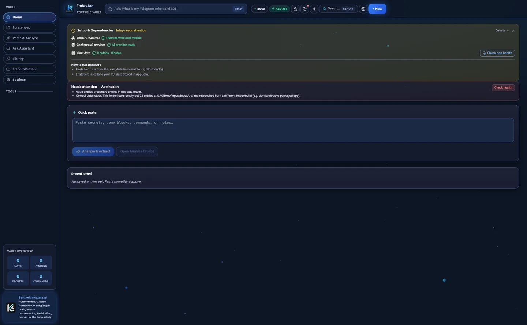Click the Kazma.ai K logo

pos(11,308)
